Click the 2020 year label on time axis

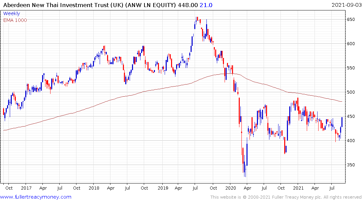[x=231, y=188]
